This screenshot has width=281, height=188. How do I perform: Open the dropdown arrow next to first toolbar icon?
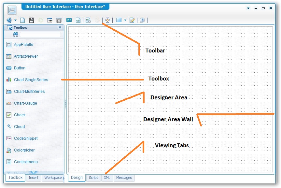15,20
